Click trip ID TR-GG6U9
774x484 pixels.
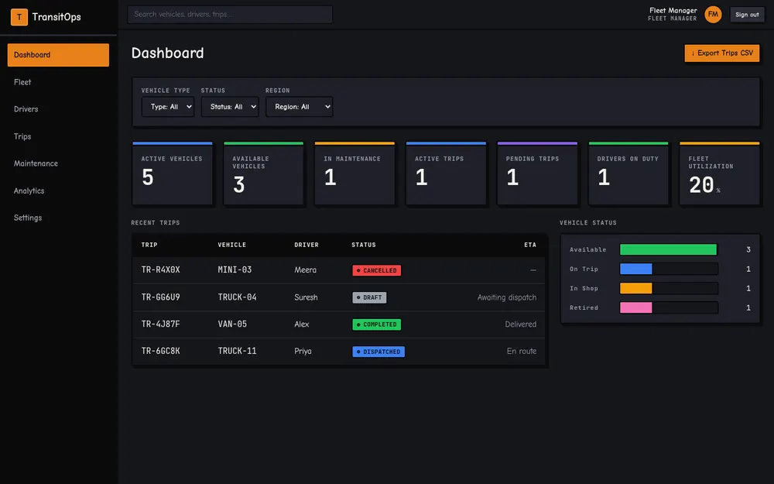pyautogui.click(x=160, y=297)
